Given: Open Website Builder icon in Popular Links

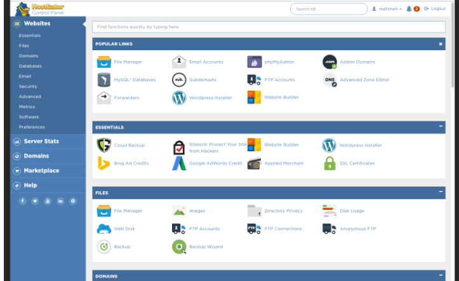Looking at the screenshot, I should tap(254, 97).
